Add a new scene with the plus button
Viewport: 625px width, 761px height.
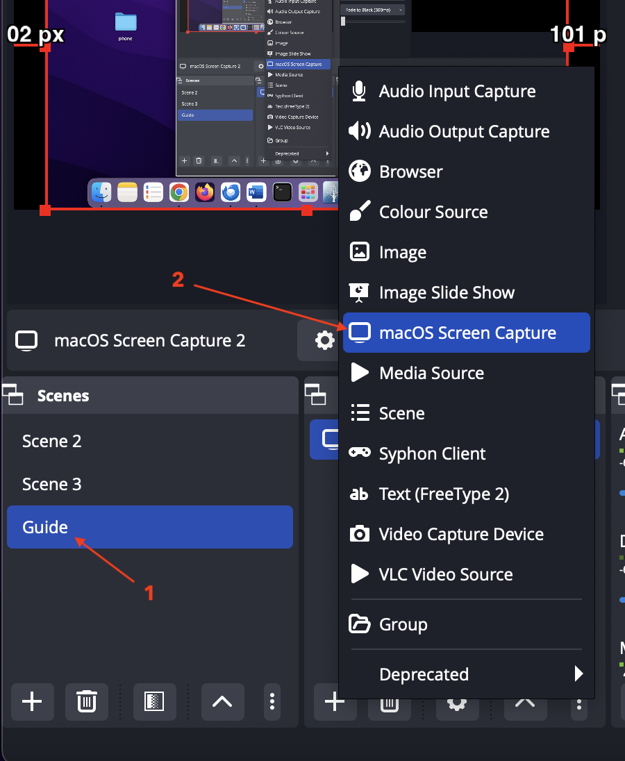[x=32, y=702]
